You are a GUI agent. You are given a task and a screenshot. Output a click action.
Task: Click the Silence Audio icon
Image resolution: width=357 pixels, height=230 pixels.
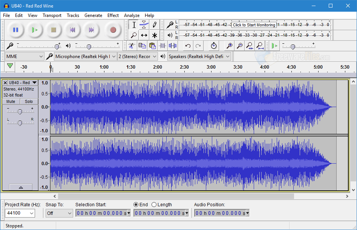point(173,46)
